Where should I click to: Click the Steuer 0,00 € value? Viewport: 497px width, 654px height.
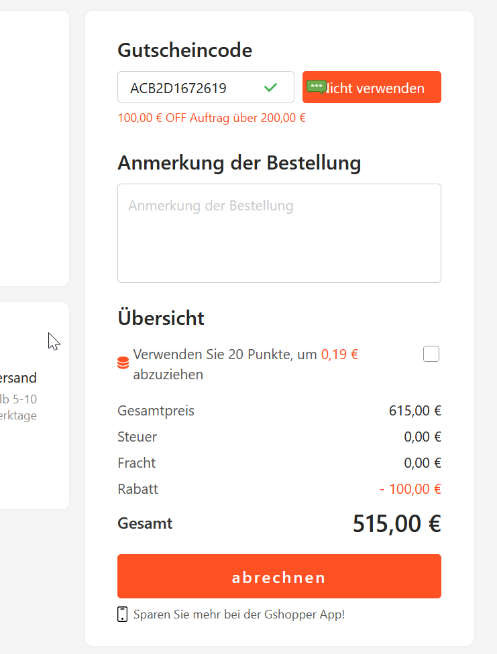pyautogui.click(x=423, y=437)
